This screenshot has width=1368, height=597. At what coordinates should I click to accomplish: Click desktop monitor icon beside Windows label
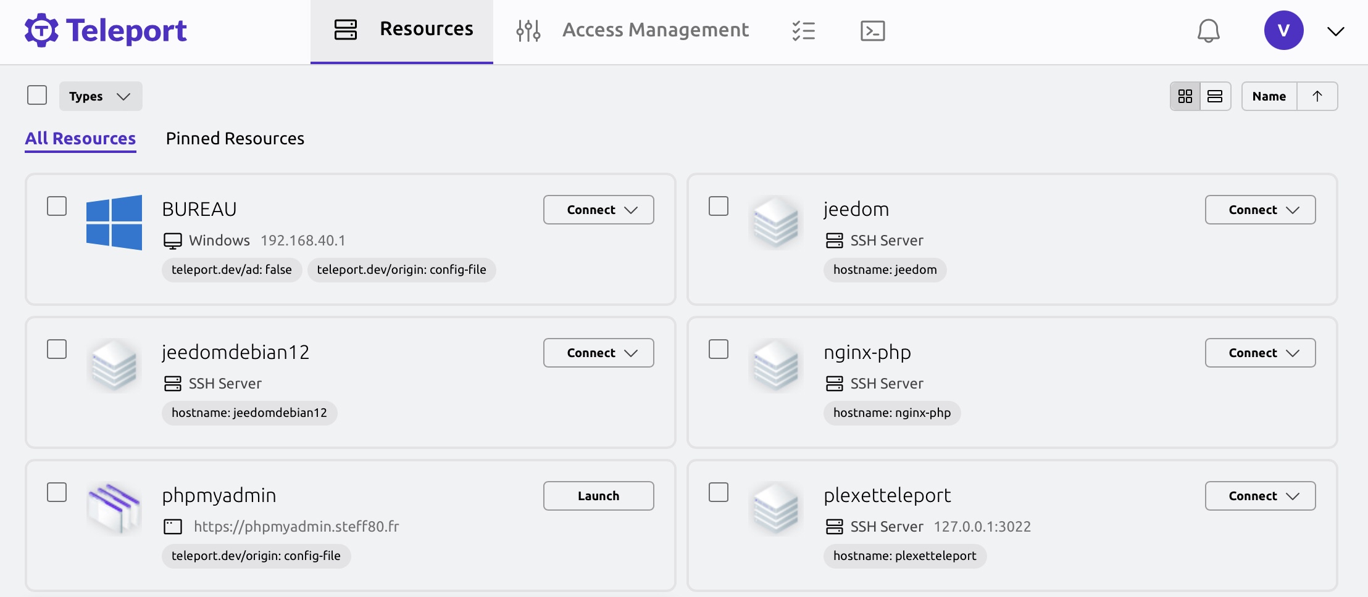point(173,241)
